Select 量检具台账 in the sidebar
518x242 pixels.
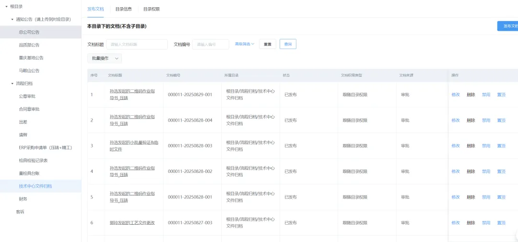click(30, 173)
